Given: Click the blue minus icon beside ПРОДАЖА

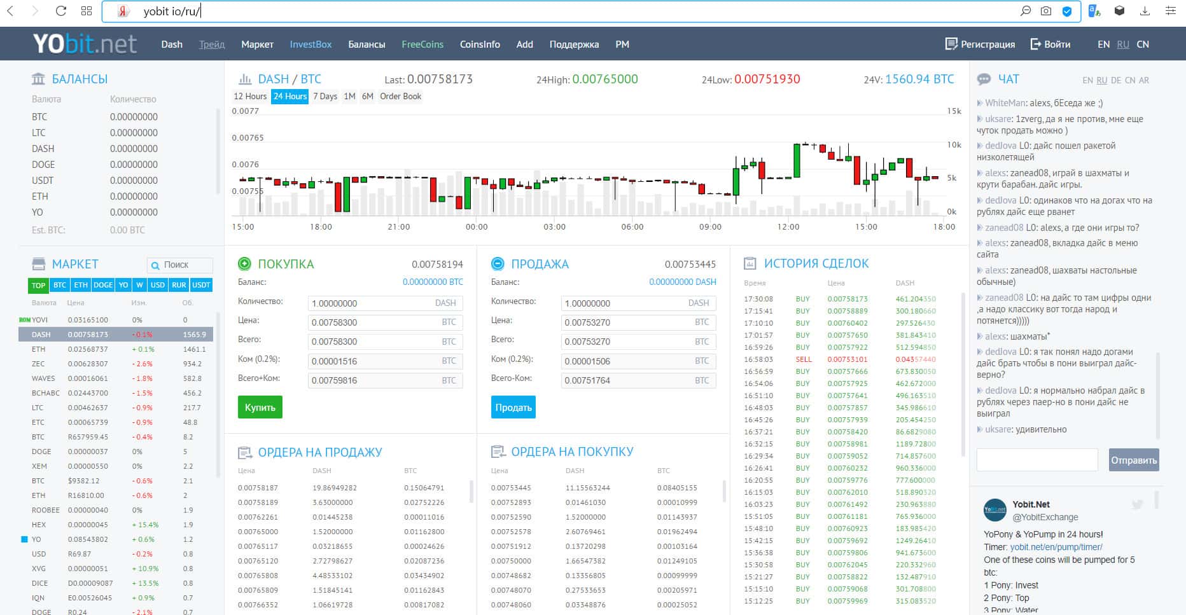Looking at the screenshot, I should [498, 264].
